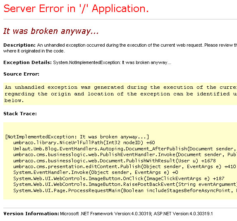Click the "umbraco.library.NiceUrlFullPath(Int32 nodeID) +60" line
The height and width of the screenshot is (221, 237).
(84, 143)
